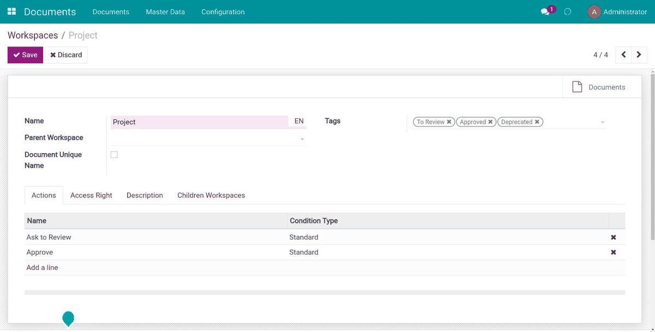The width and height of the screenshot is (655, 332).
Task: Save the workspace record
Action: 25,55
